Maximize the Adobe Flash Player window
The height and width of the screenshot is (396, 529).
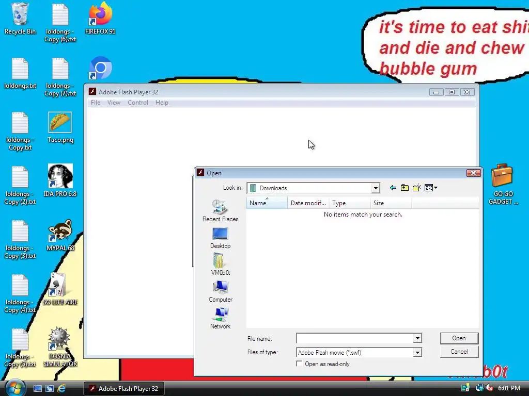452,92
